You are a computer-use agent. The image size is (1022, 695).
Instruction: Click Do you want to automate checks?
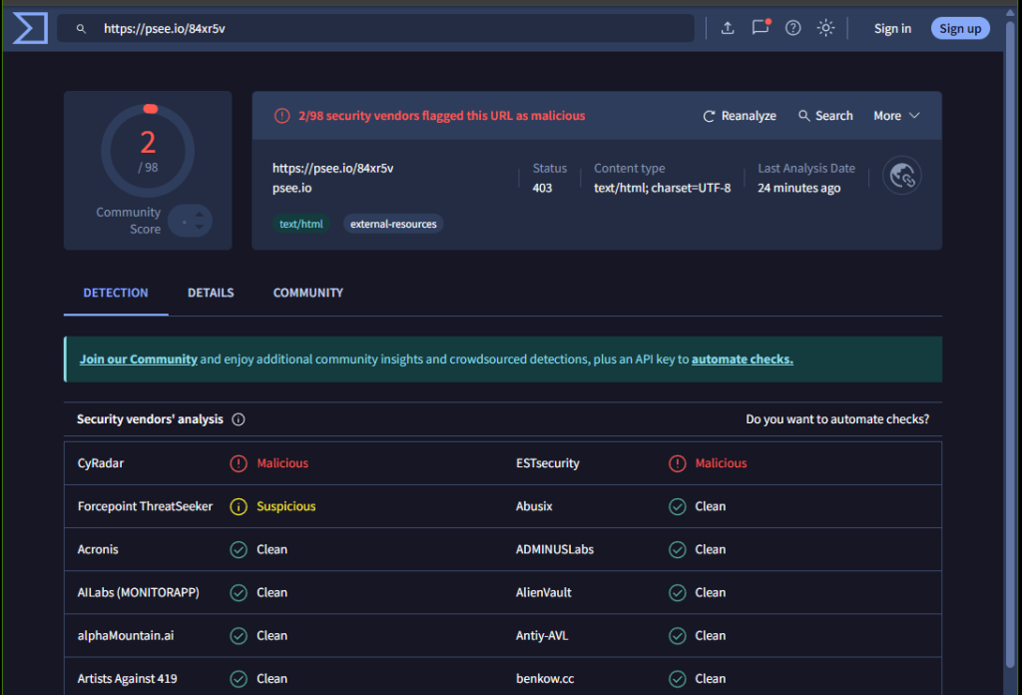837,419
